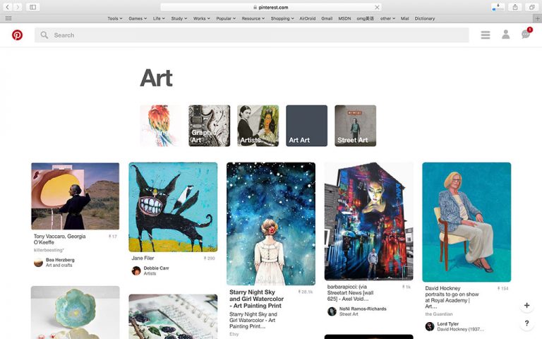Screen dimensions: 542x339
Task: Click Starry Night Sky pin title
Action: [256, 299]
